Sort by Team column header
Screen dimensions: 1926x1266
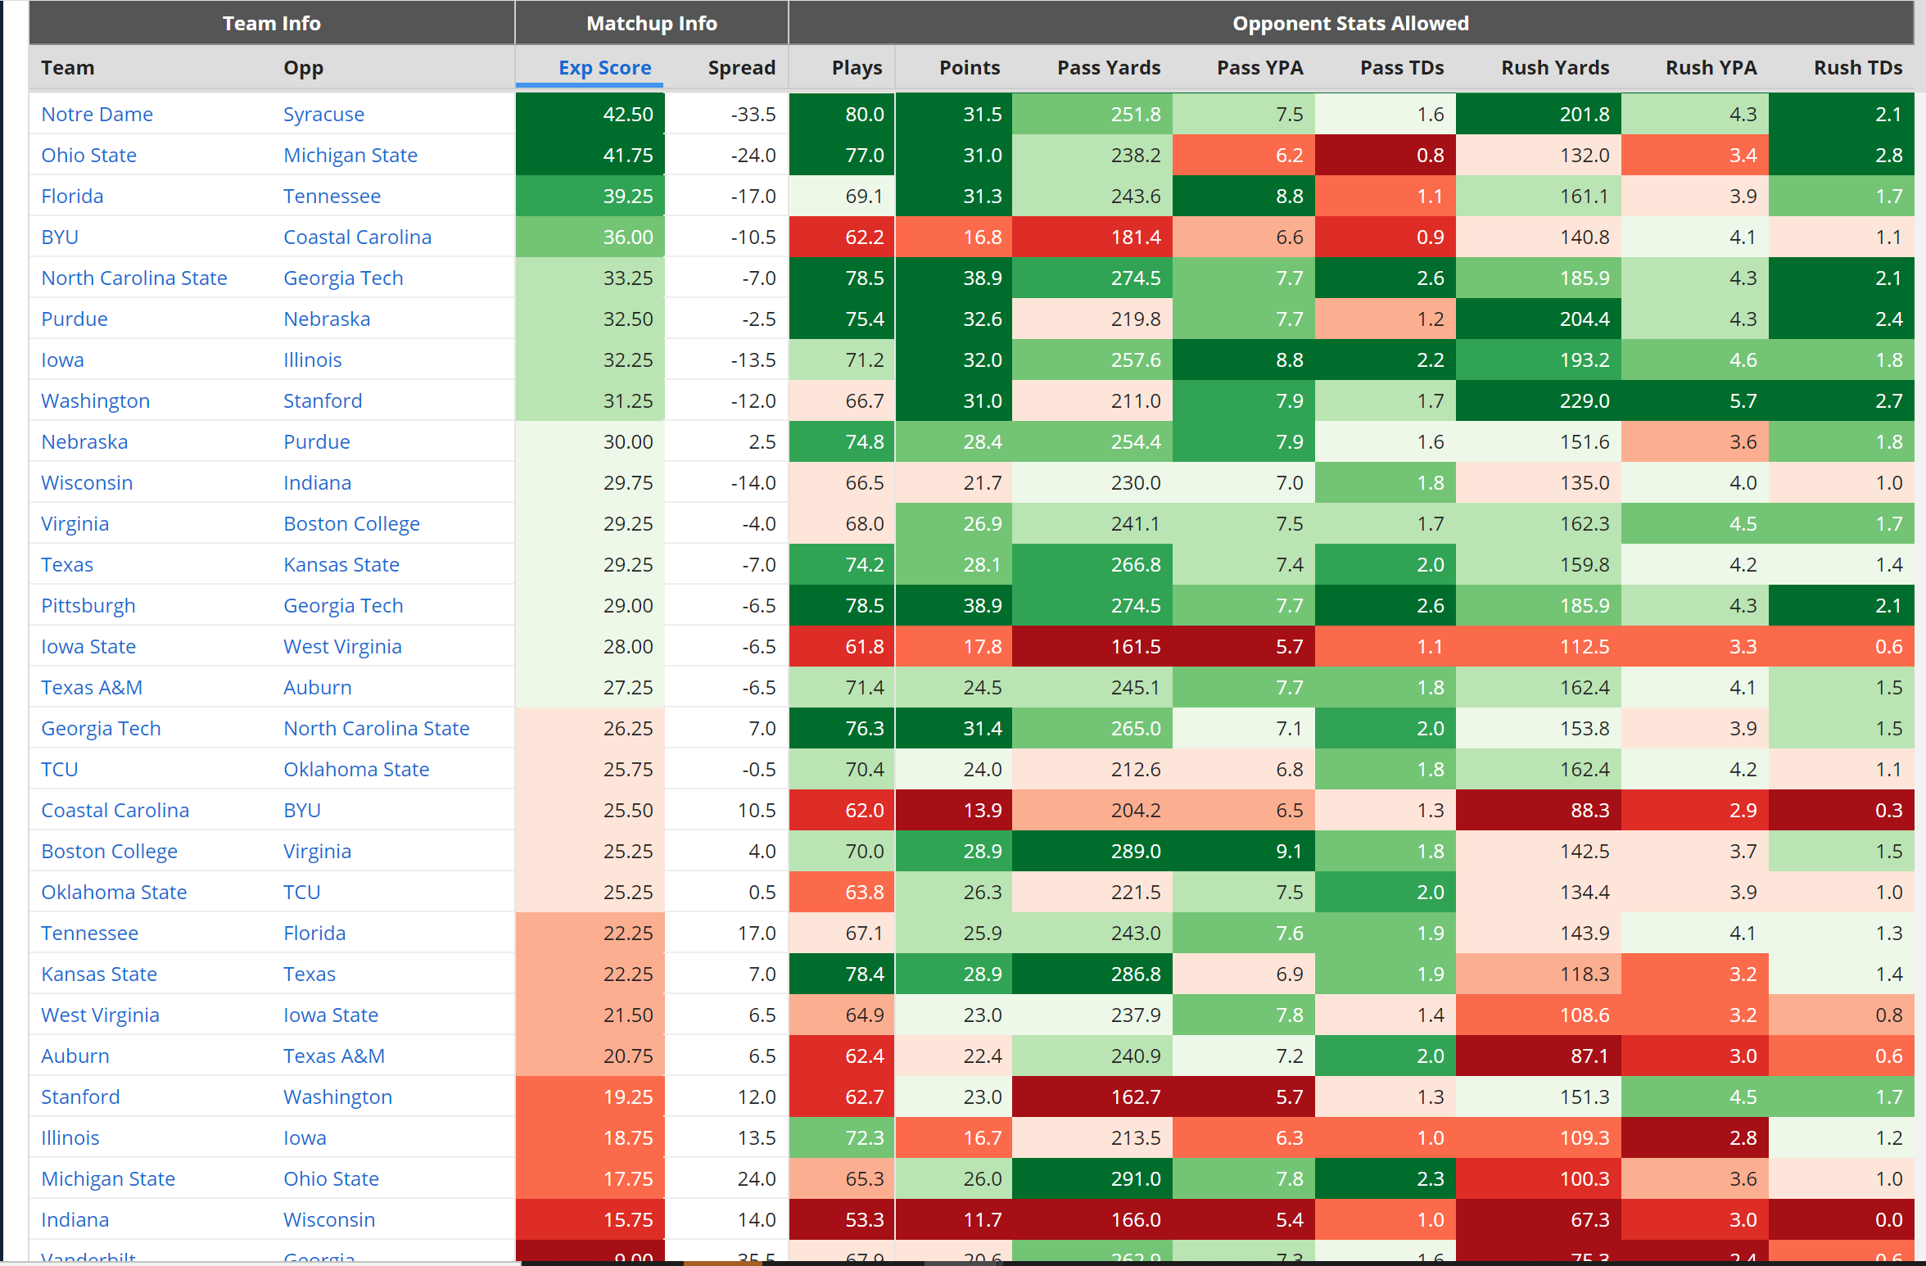pyautogui.click(x=68, y=68)
